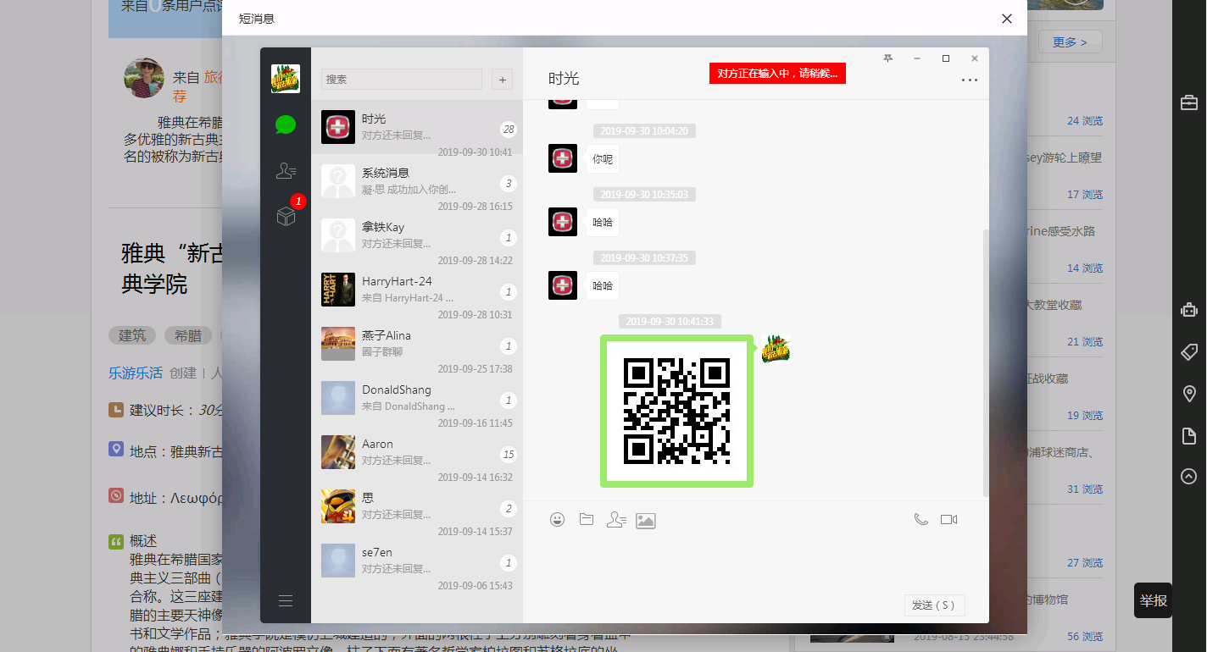Image resolution: width=1207 pixels, height=652 pixels.
Task: Click the 搜索 search input field
Action: click(x=401, y=80)
